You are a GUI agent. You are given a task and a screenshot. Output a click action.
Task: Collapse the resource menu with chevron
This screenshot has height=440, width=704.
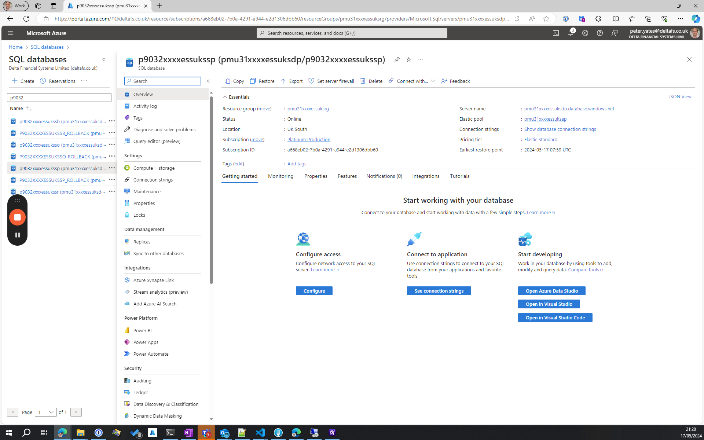click(x=208, y=81)
